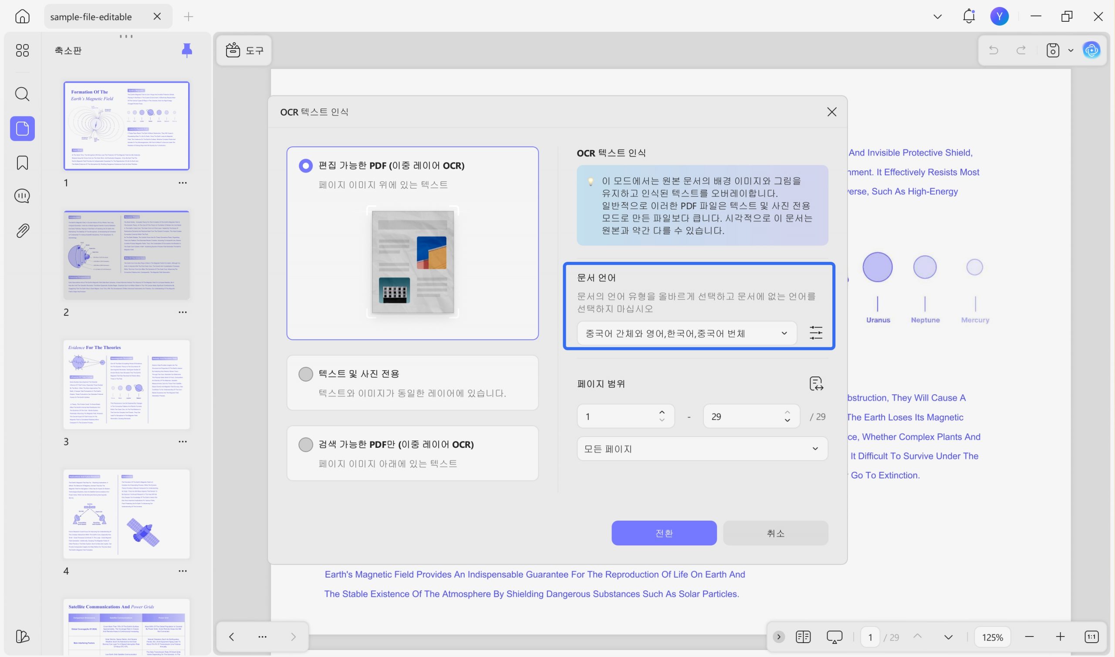Image resolution: width=1115 pixels, height=657 pixels.
Task: Select the 검색 가능한 PDF만 radio option
Action: (x=305, y=444)
